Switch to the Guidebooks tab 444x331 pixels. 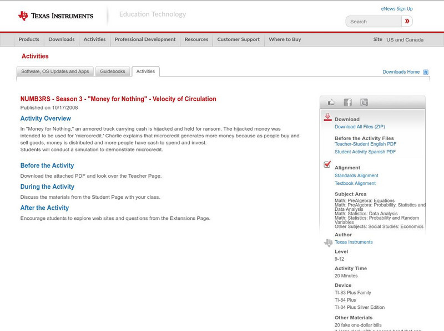point(113,71)
